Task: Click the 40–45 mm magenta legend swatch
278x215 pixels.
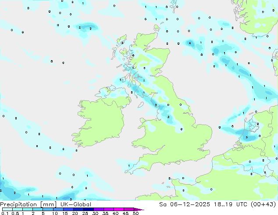Action: pyautogui.click(x=119, y=209)
